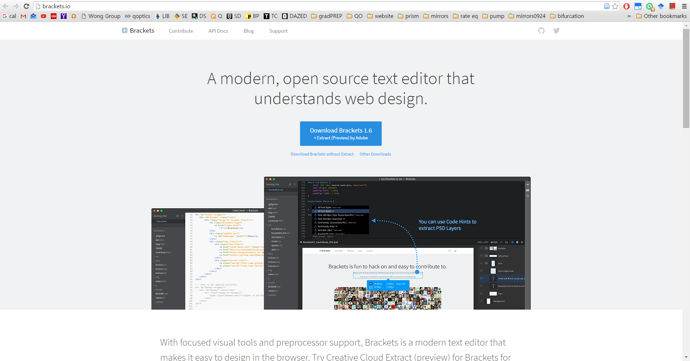The width and height of the screenshot is (690, 361).
Task: Open the green circular extension with badge
Action: point(650,6)
